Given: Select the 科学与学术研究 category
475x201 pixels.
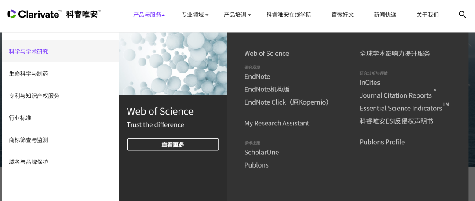Looking at the screenshot, I should pyautogui.click(x=29, y=51).
